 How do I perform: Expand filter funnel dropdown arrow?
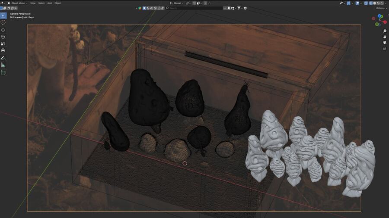coord(242,8)
